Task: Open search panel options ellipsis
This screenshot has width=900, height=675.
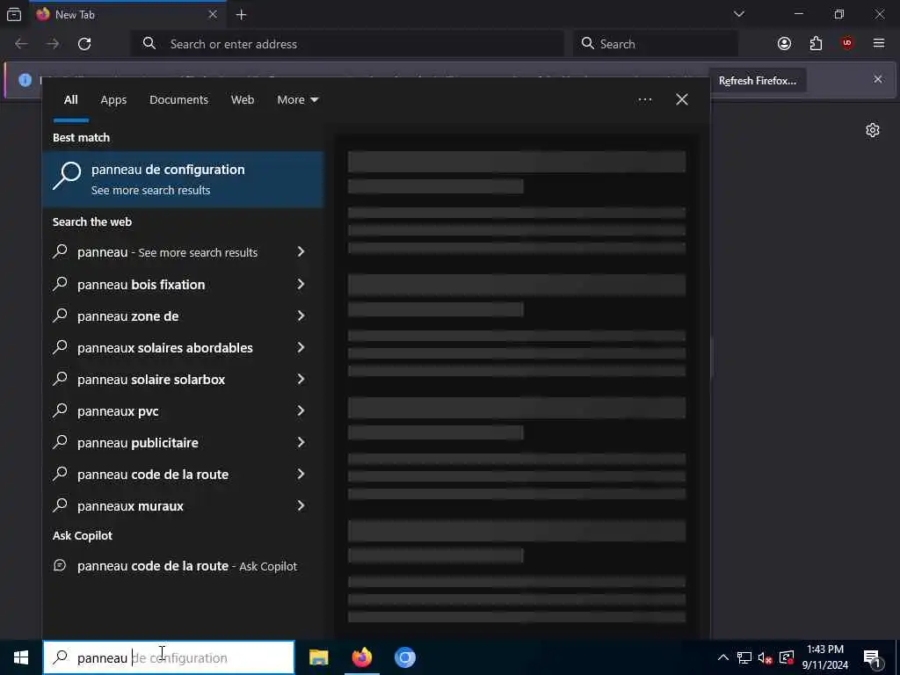Action: pos(644,99)
